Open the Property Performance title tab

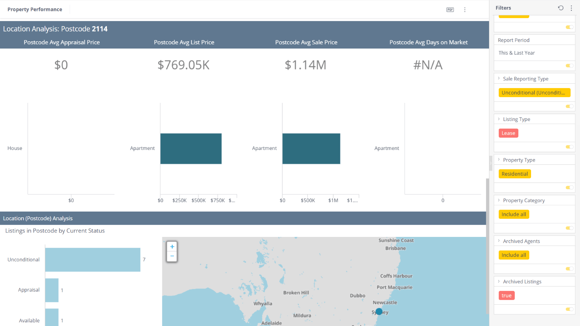(35, 9)
